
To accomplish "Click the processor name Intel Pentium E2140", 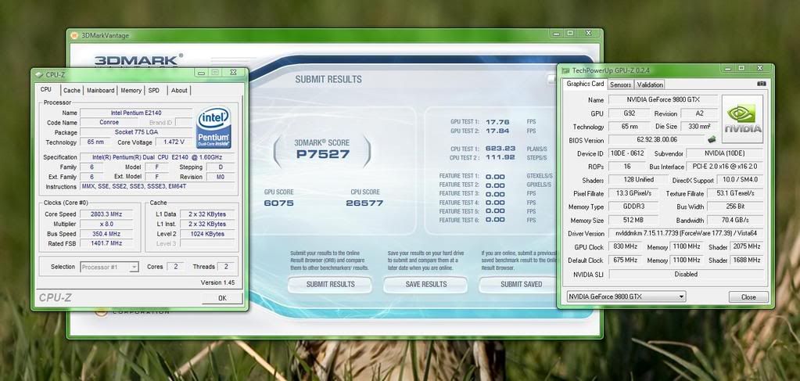I will click(x=136, y=113).
